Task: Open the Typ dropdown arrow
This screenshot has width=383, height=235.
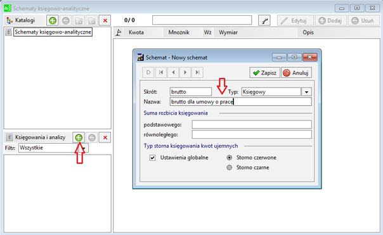Action: click(x=306, y=92)
